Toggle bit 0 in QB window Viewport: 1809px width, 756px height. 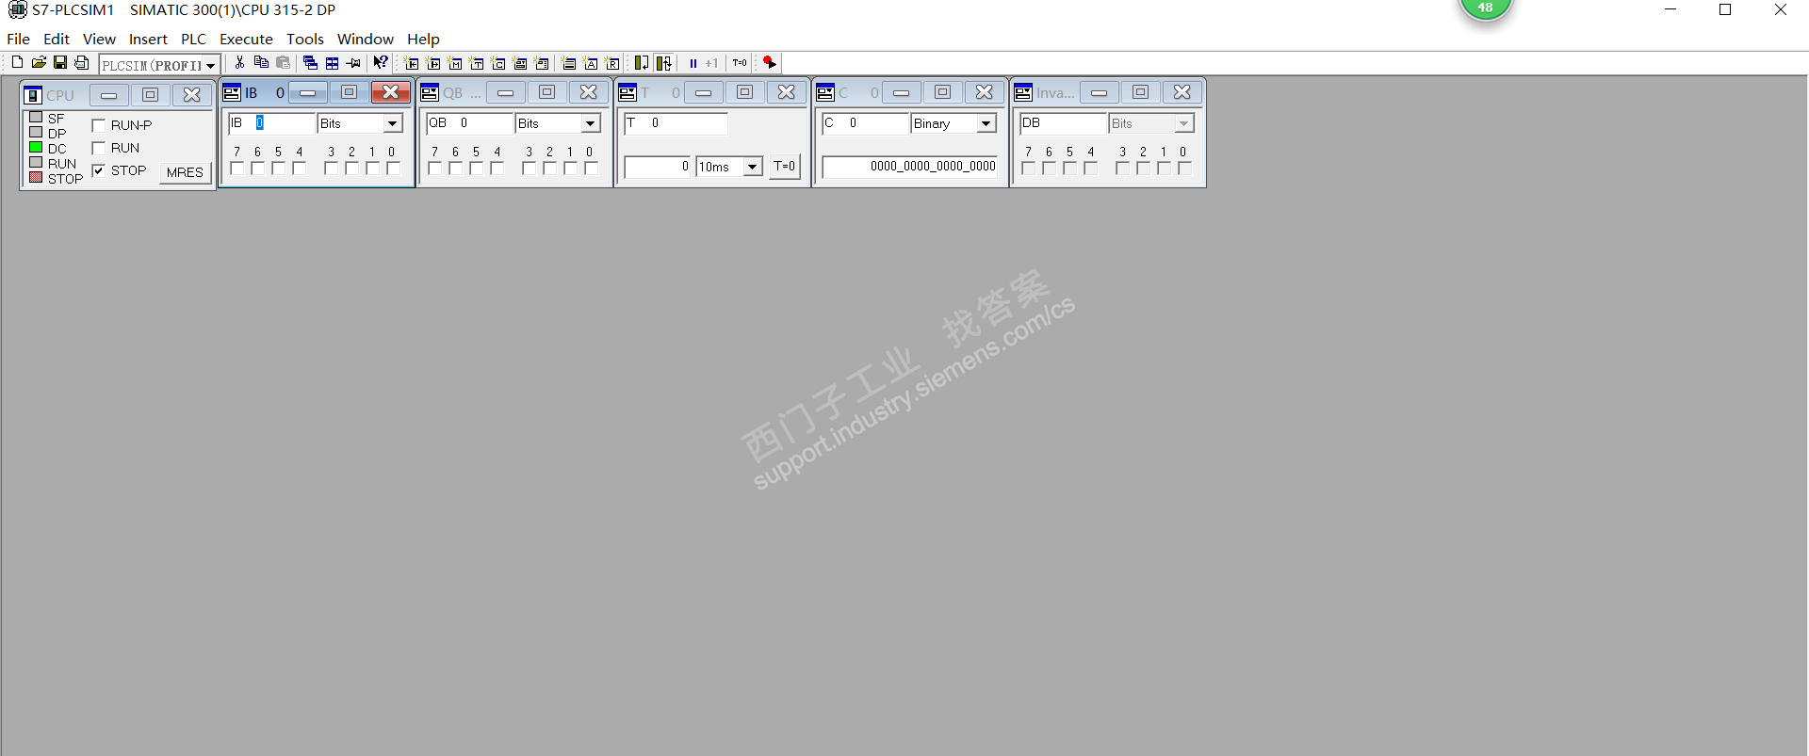tap(591, 169)
